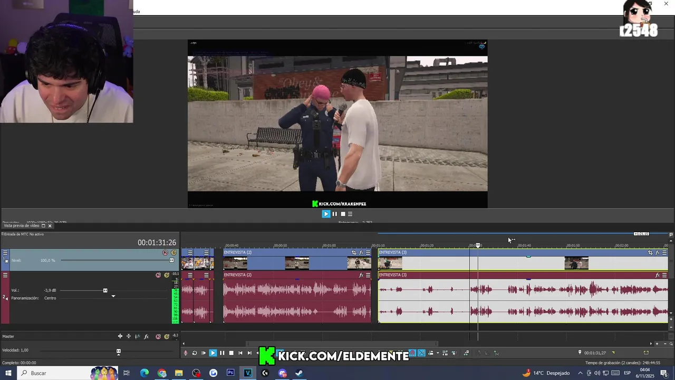675x380 pixels.
Task: Click Pause in the timeline transport bar
Action: 222,353
